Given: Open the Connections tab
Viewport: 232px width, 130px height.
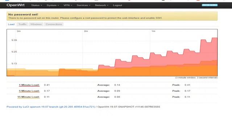Looking at the screenshot, I should point(54,24).
